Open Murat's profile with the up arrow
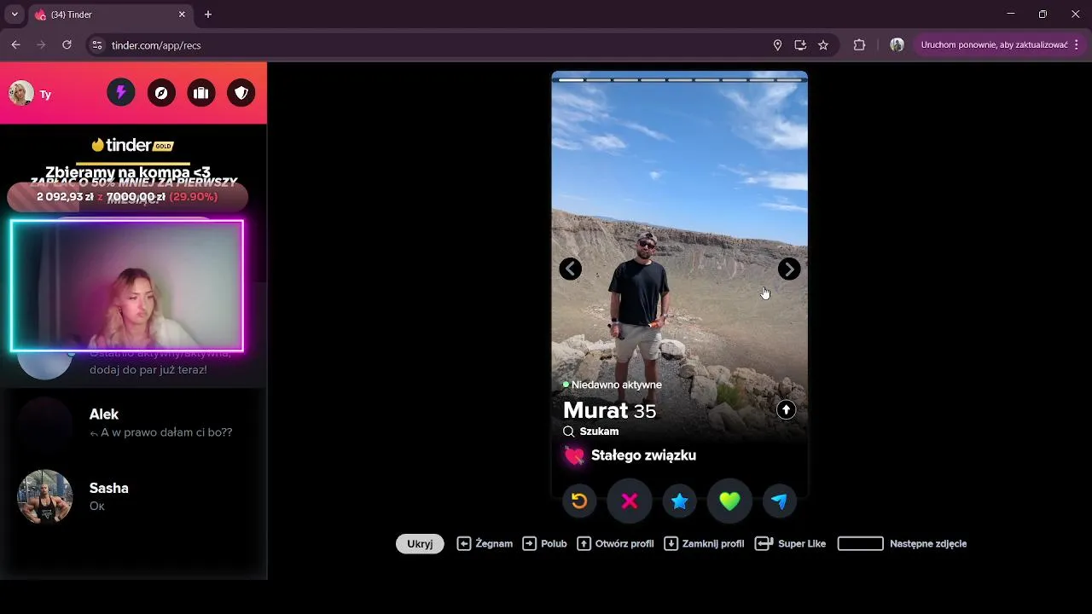 point(786,410)
